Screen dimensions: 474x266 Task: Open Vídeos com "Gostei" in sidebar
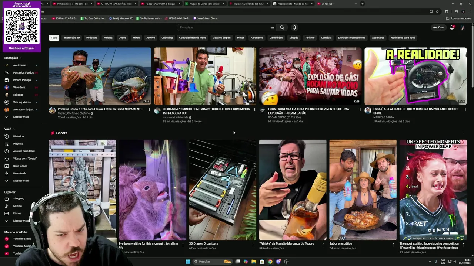(x=25, y=158)
